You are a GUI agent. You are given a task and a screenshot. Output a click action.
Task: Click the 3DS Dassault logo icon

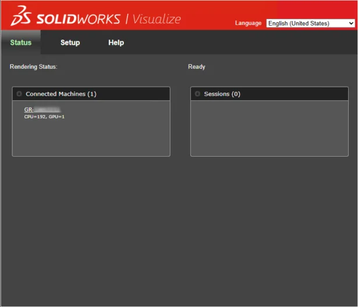[x=22, y=17]
